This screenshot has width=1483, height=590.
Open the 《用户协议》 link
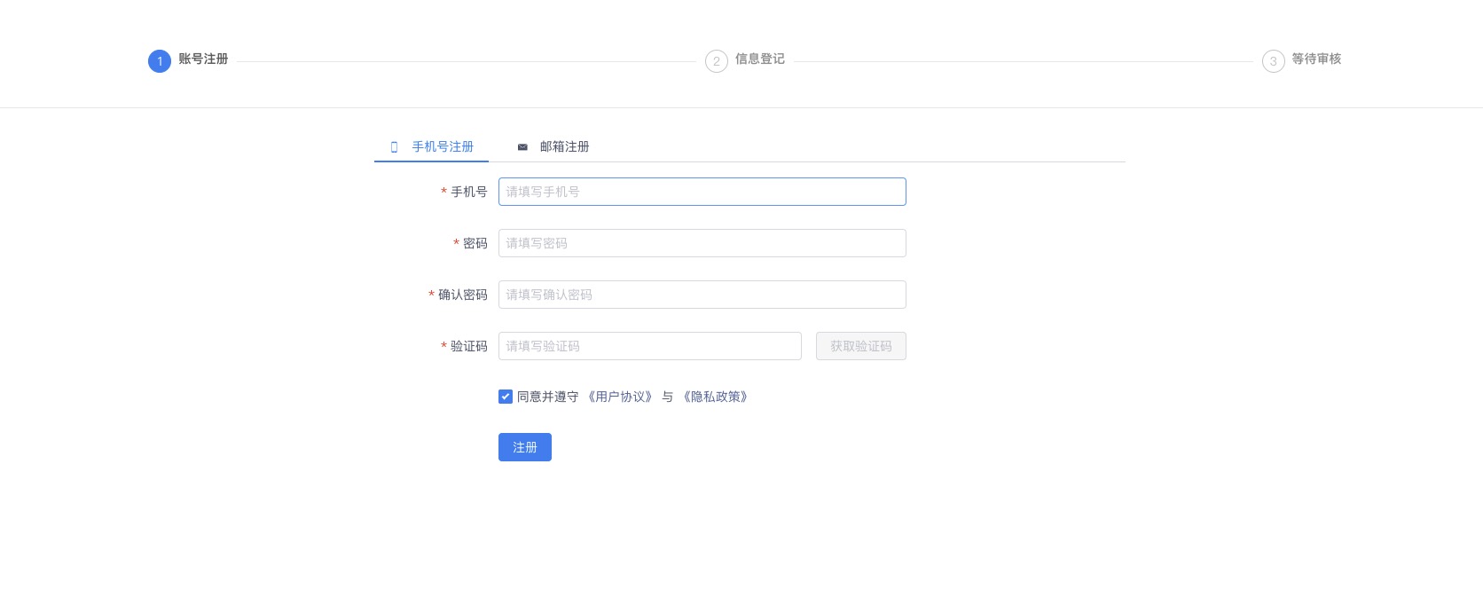pos(620,397)
